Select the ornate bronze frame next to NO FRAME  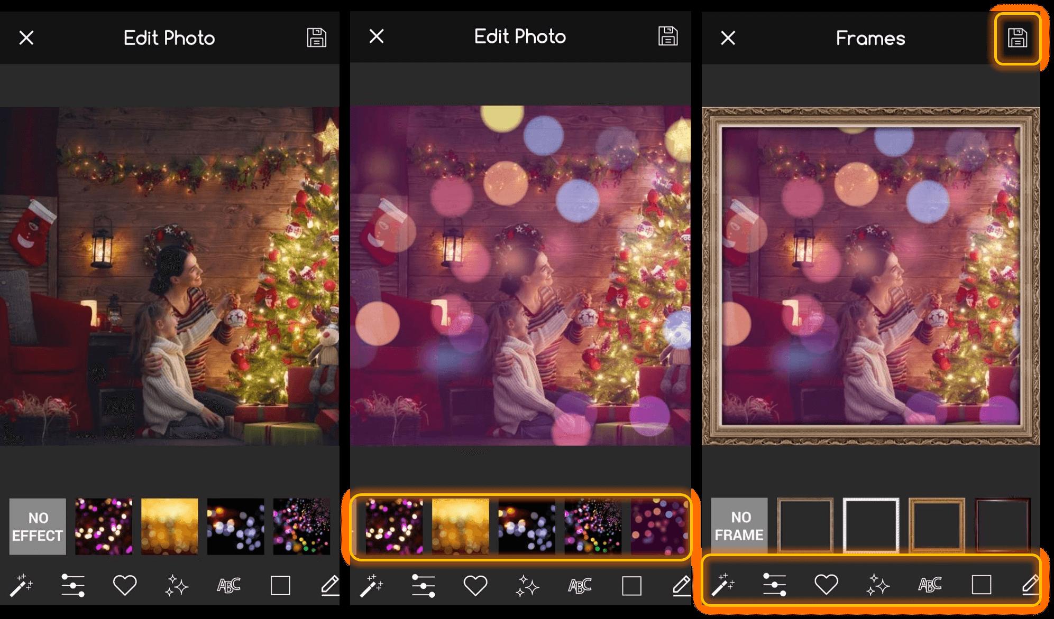click(805, 526)
